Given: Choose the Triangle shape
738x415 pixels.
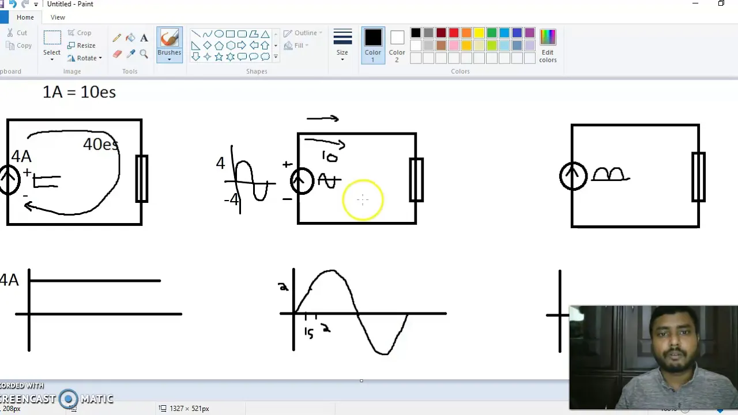Looking at the screenshot, I should [265, 34].
